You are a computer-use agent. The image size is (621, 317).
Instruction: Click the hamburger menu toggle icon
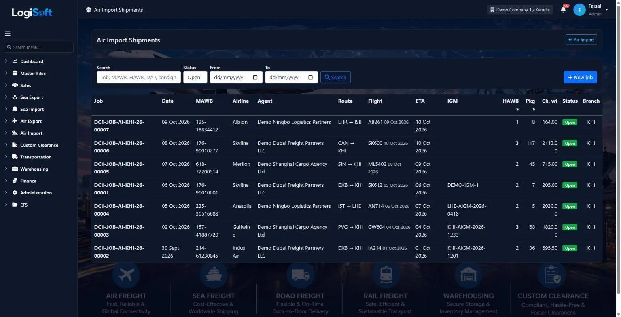click(8, 34)
